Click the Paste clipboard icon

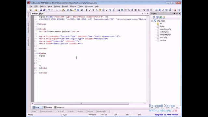point(64,10)
